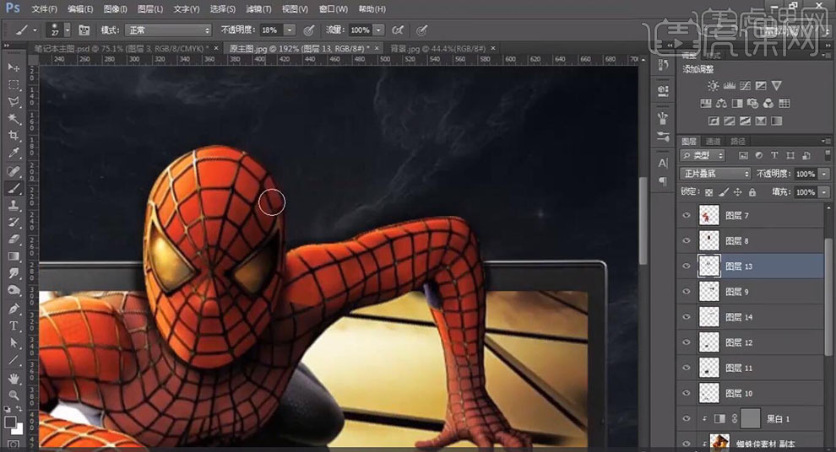Hide layer 图层 10 with eye icon
This screenshot has height=452, width=836.
[x=687, y=393]
